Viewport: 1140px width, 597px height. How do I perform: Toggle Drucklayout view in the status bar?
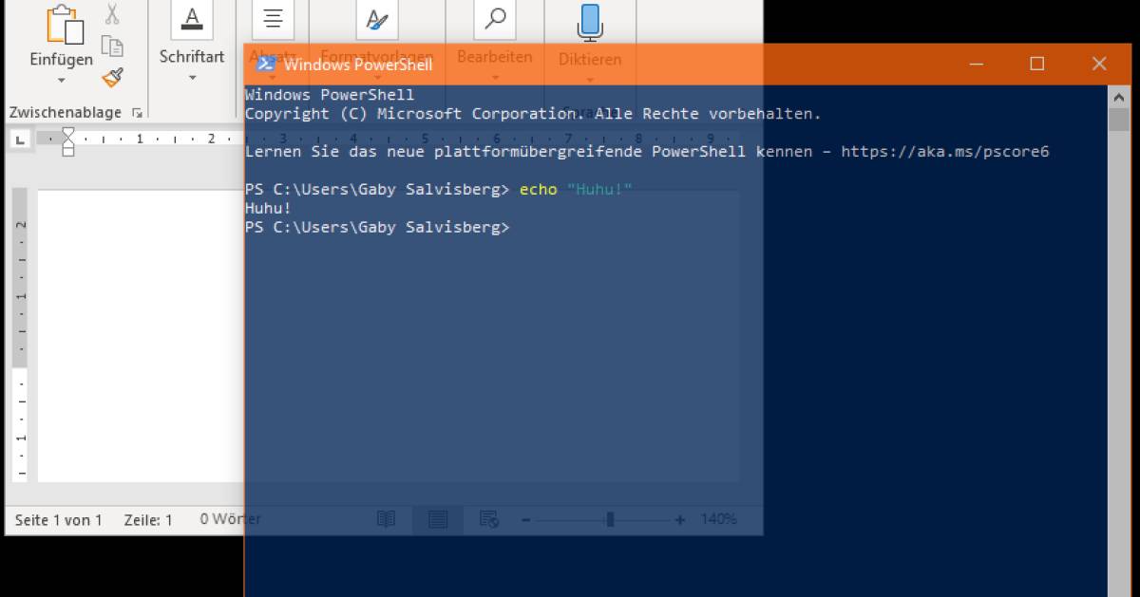pos(436,519)
